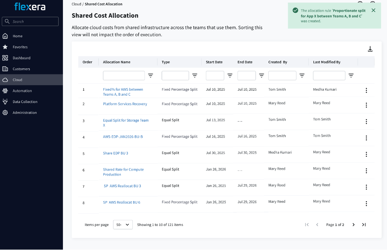This screenshot has width=387, height=250.
Task: Click the Home icon in sidebar
Action: click(x=5, y=36)
